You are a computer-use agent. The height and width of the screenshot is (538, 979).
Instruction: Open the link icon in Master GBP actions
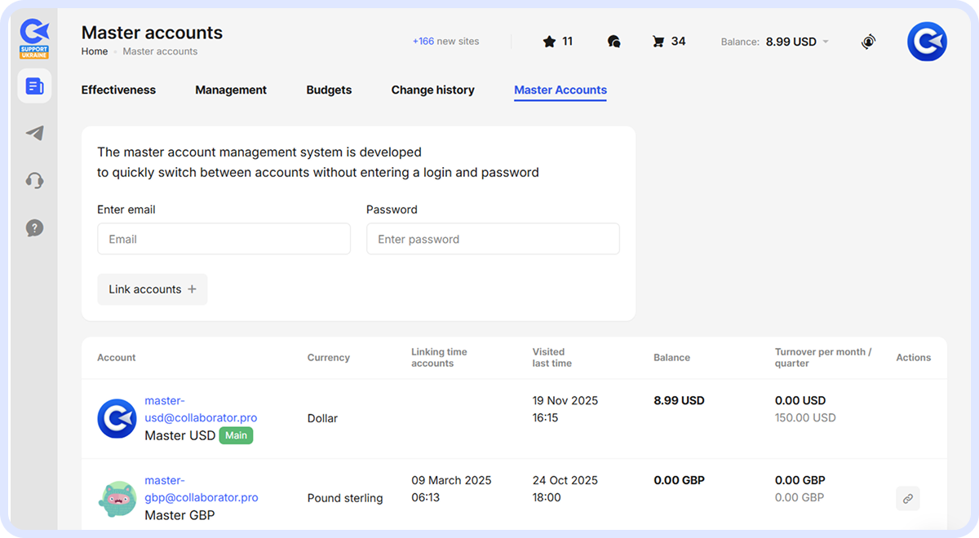907,498
